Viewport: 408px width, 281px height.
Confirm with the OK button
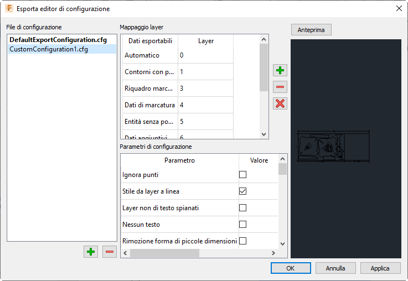291,268
